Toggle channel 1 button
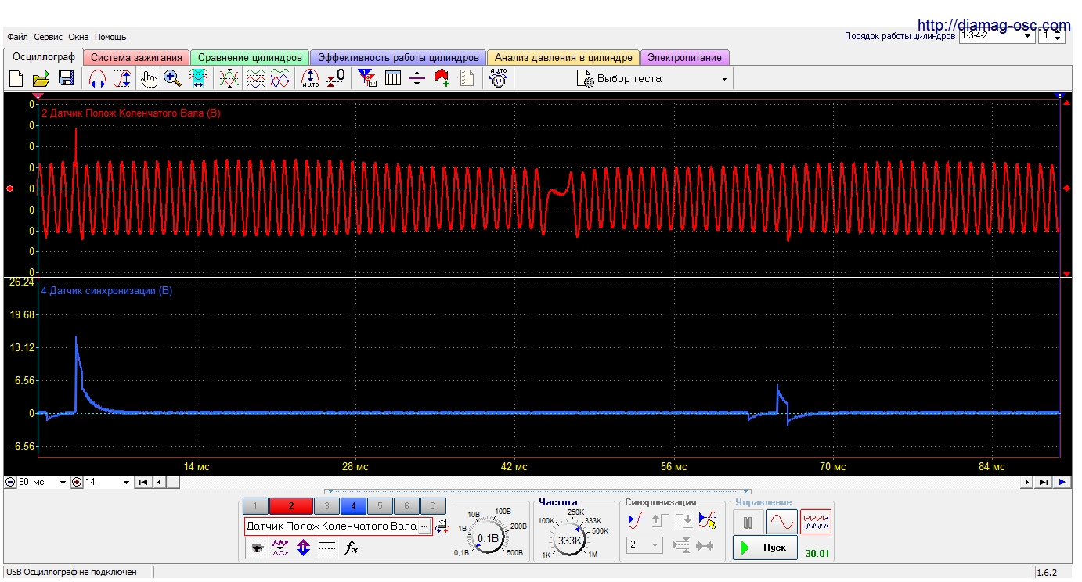The height and width of the screenshot is (582, 1082). tap(255, 507)
